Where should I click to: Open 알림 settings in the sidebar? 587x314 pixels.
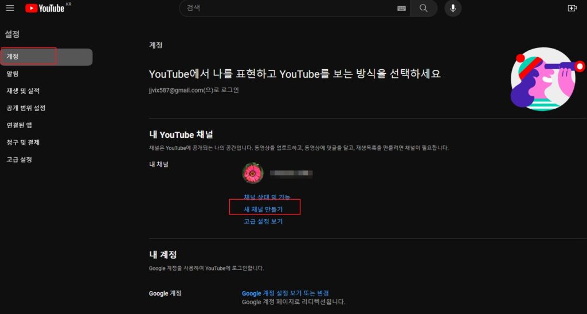click(x=13, y=74)
